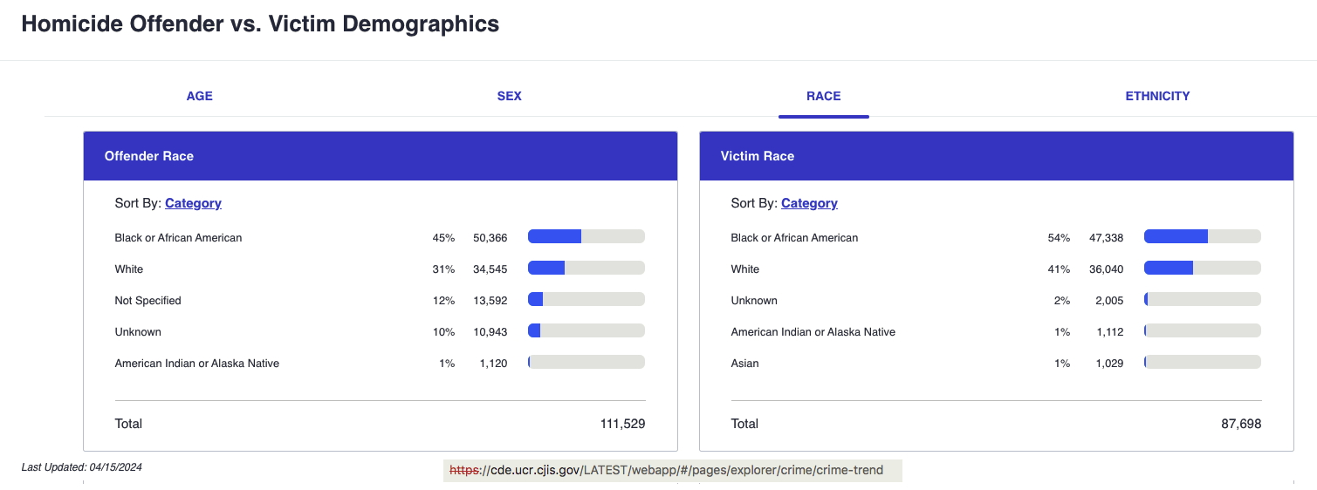Screen dimensions: 1317x490
Task: Click offender White percentage bar
Action: tap(586, 268)
